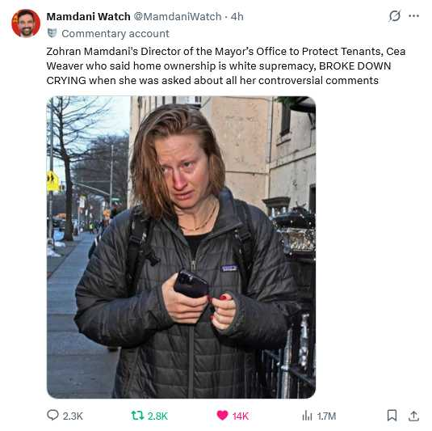Viewport: 432px width, 431px height.
Task: Open the three-dot more options menu
Action: tap(413, 16)
